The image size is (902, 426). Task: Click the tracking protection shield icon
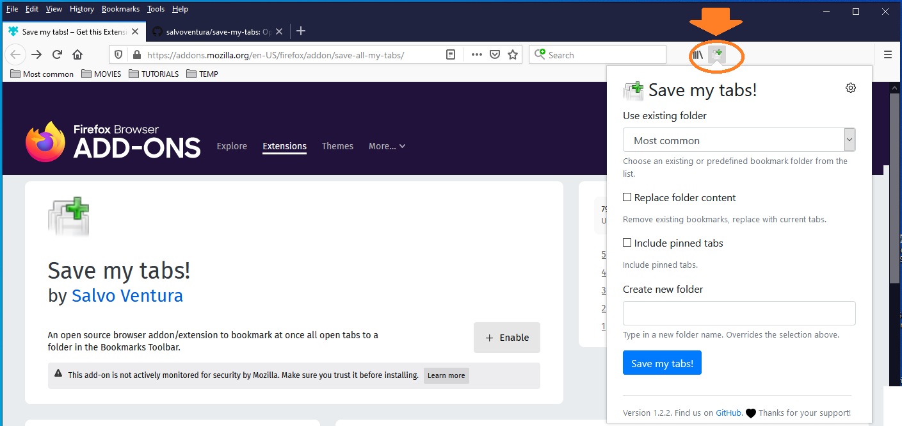click(x=118, y=54)
